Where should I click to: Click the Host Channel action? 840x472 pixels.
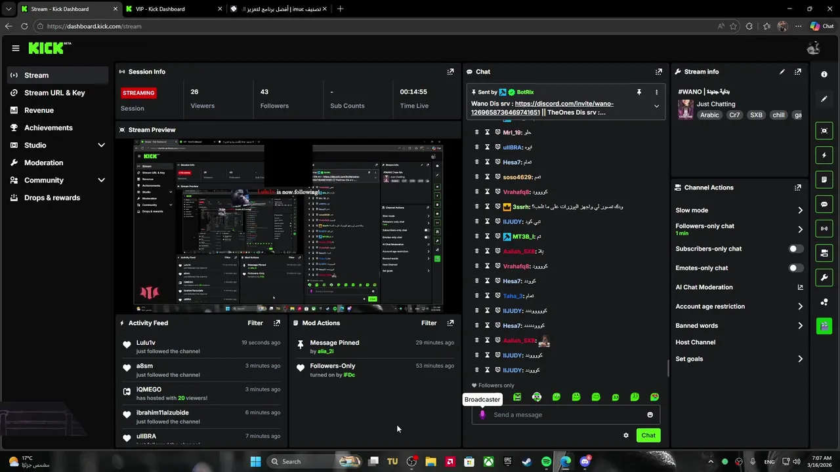click(x=696, y=342)
